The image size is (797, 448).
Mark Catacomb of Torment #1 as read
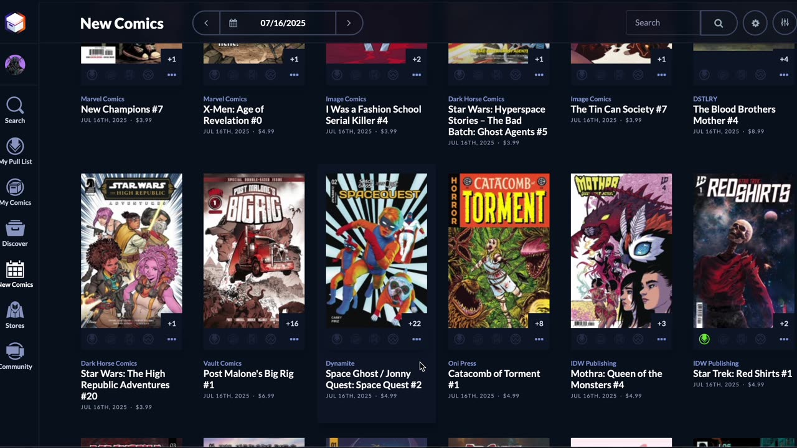[497, 339]
